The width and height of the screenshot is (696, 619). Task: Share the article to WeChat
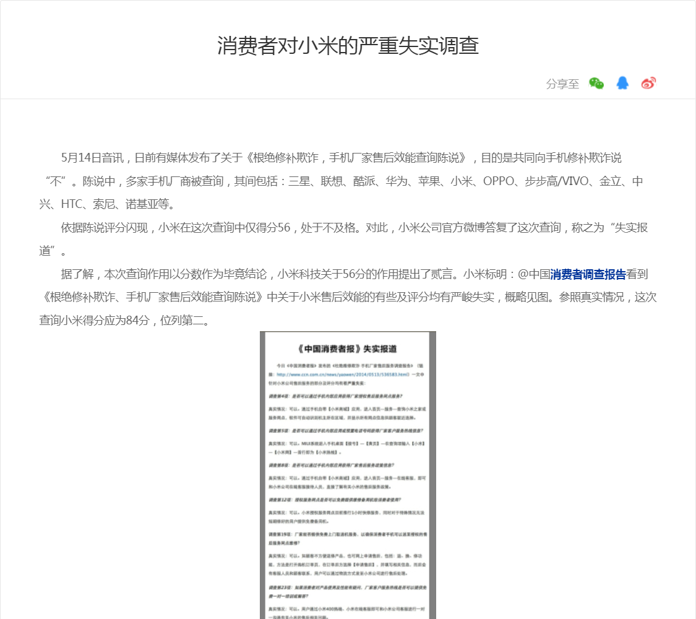coord(596,84)
